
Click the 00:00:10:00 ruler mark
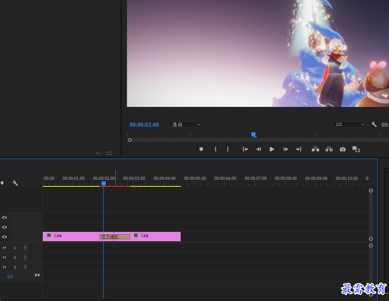click(347, 178)
